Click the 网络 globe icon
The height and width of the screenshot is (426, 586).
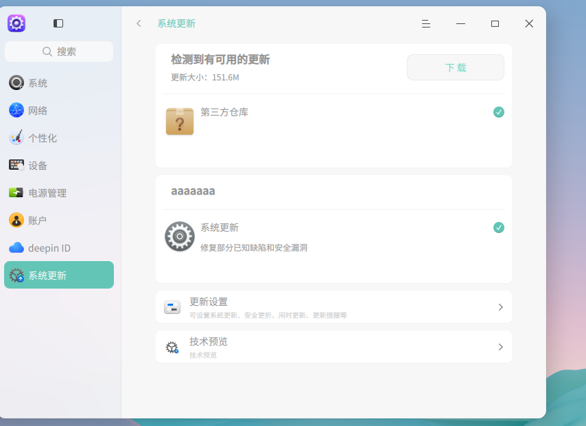16,110
